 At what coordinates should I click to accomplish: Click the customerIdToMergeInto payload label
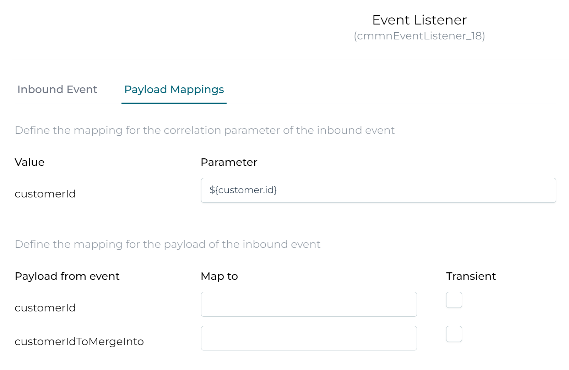click(x=79, y=342)
